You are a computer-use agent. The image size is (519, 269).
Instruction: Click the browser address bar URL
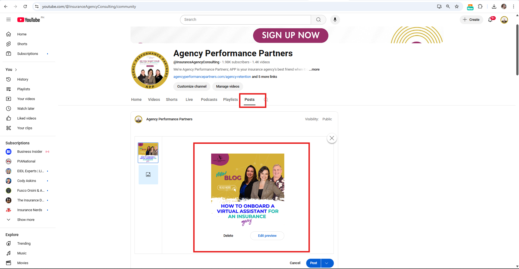pyautogui.click(x=89, y=6)
